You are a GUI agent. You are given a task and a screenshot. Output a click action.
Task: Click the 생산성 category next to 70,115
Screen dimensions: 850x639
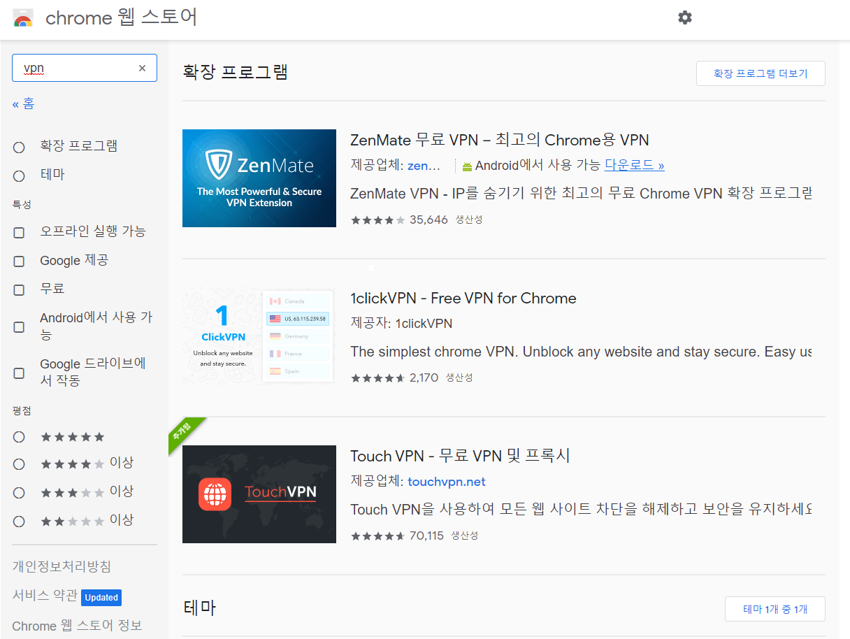(465, 536)
